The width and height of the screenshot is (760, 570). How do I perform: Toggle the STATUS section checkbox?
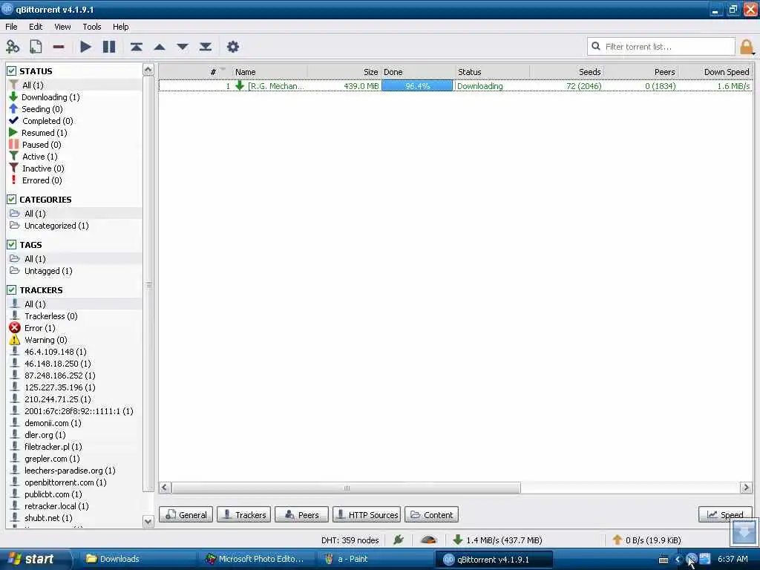pyautogui.click(x=12, y=71)
